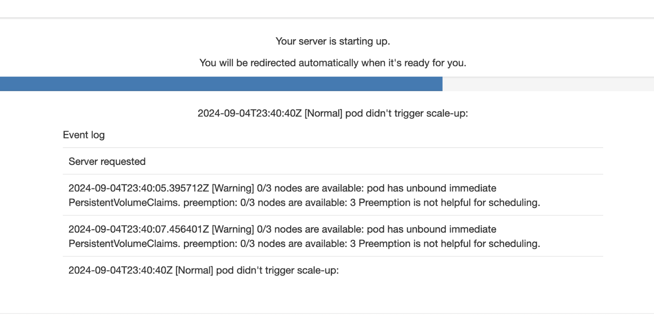This screenshot has width=654, height=329.
Task: Click the unfilled gray end of progress bar
Action: pyautogui.click(x=548, y=84)
